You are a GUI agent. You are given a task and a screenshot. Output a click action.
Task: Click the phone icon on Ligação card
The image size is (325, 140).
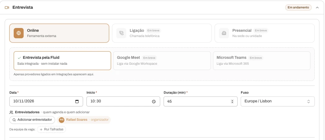(x=121, y=33)
